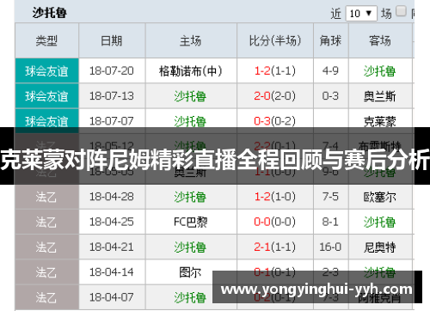Open away team 沙托鲁 in the 18-04-25 row
The height and width of the screenshot is (311, 430).
click(380, 223)
